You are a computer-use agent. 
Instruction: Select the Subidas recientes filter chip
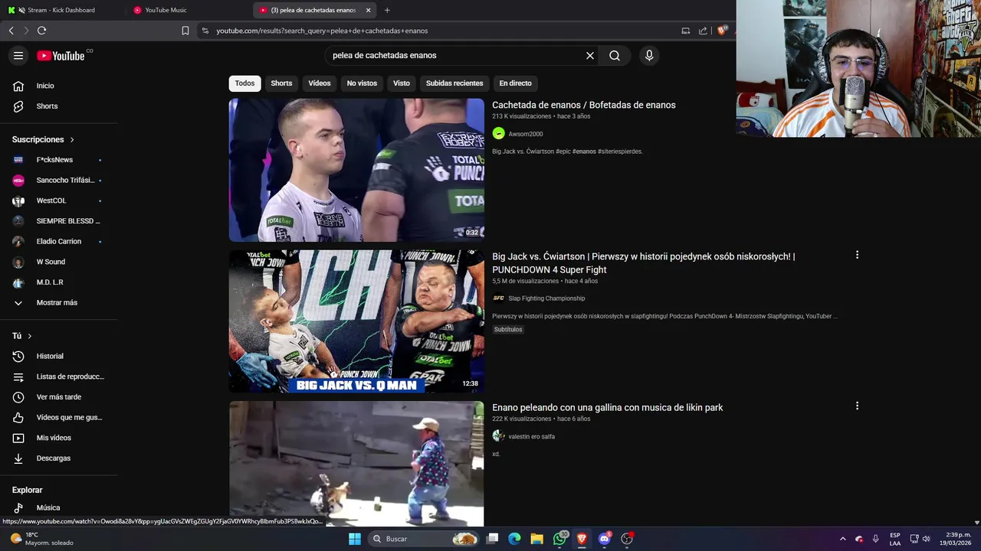[x=454, y=83]
